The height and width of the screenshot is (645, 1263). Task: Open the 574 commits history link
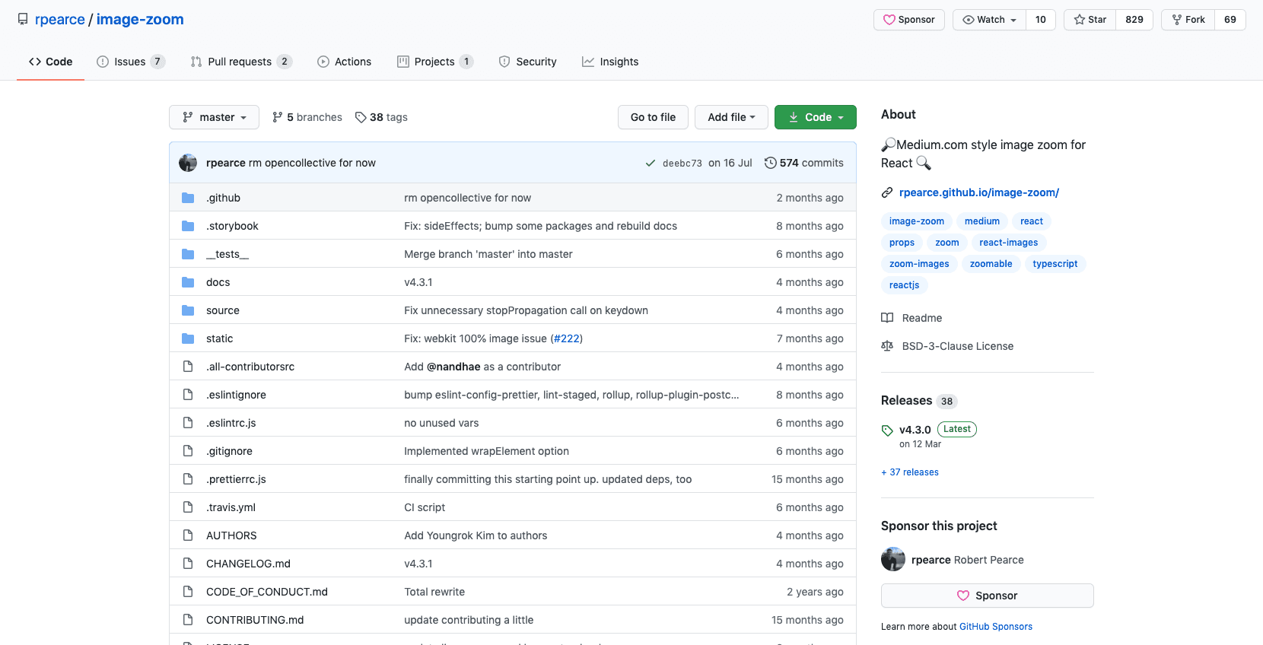click(x=804, y=163)
